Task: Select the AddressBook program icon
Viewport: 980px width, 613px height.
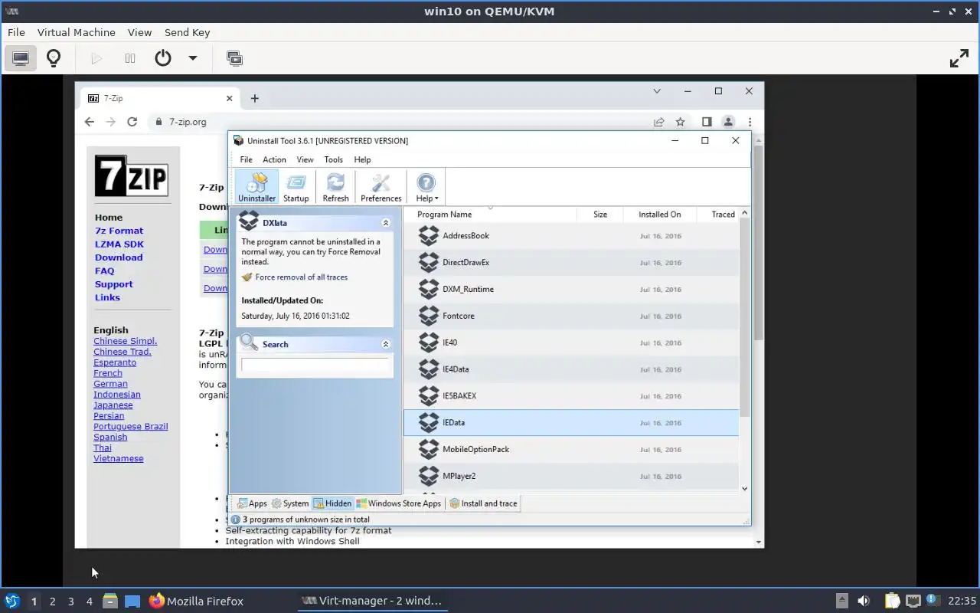Action: [429, 236]
